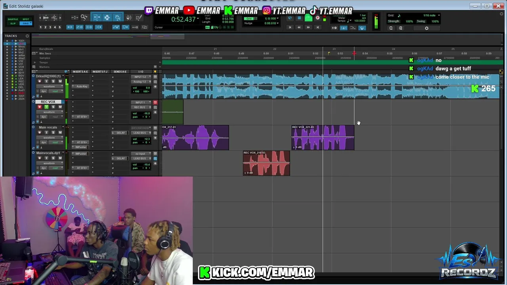Open the INPUT 1 selector on REC VOX
This screenshot has height=285, width=507.
point(141,103)
